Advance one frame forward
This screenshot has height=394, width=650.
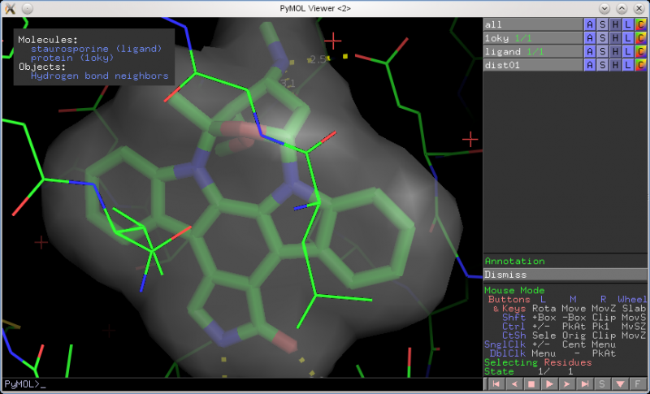[565, 383]
